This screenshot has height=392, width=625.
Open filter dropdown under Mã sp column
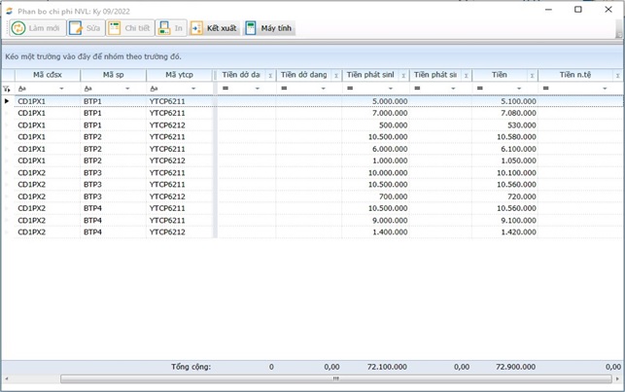(x=127, y=89)
